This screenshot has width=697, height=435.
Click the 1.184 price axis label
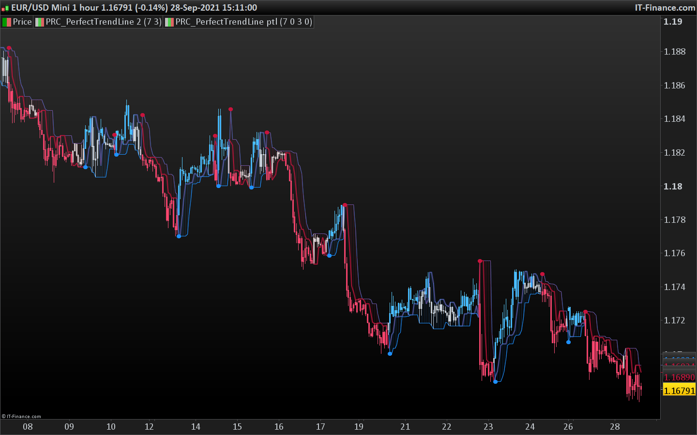click(675, 119)
